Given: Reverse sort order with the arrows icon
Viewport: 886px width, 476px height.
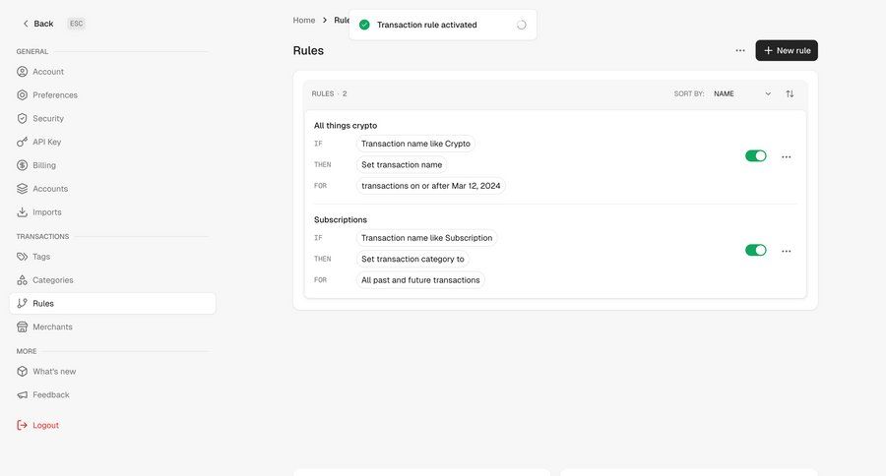Looking at the screenshot, I should pos(790,93).
